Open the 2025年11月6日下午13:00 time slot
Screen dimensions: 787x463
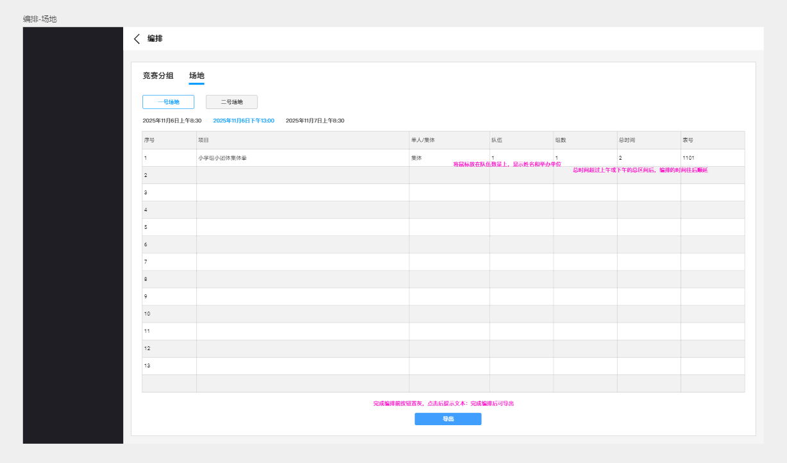point(243,121)
